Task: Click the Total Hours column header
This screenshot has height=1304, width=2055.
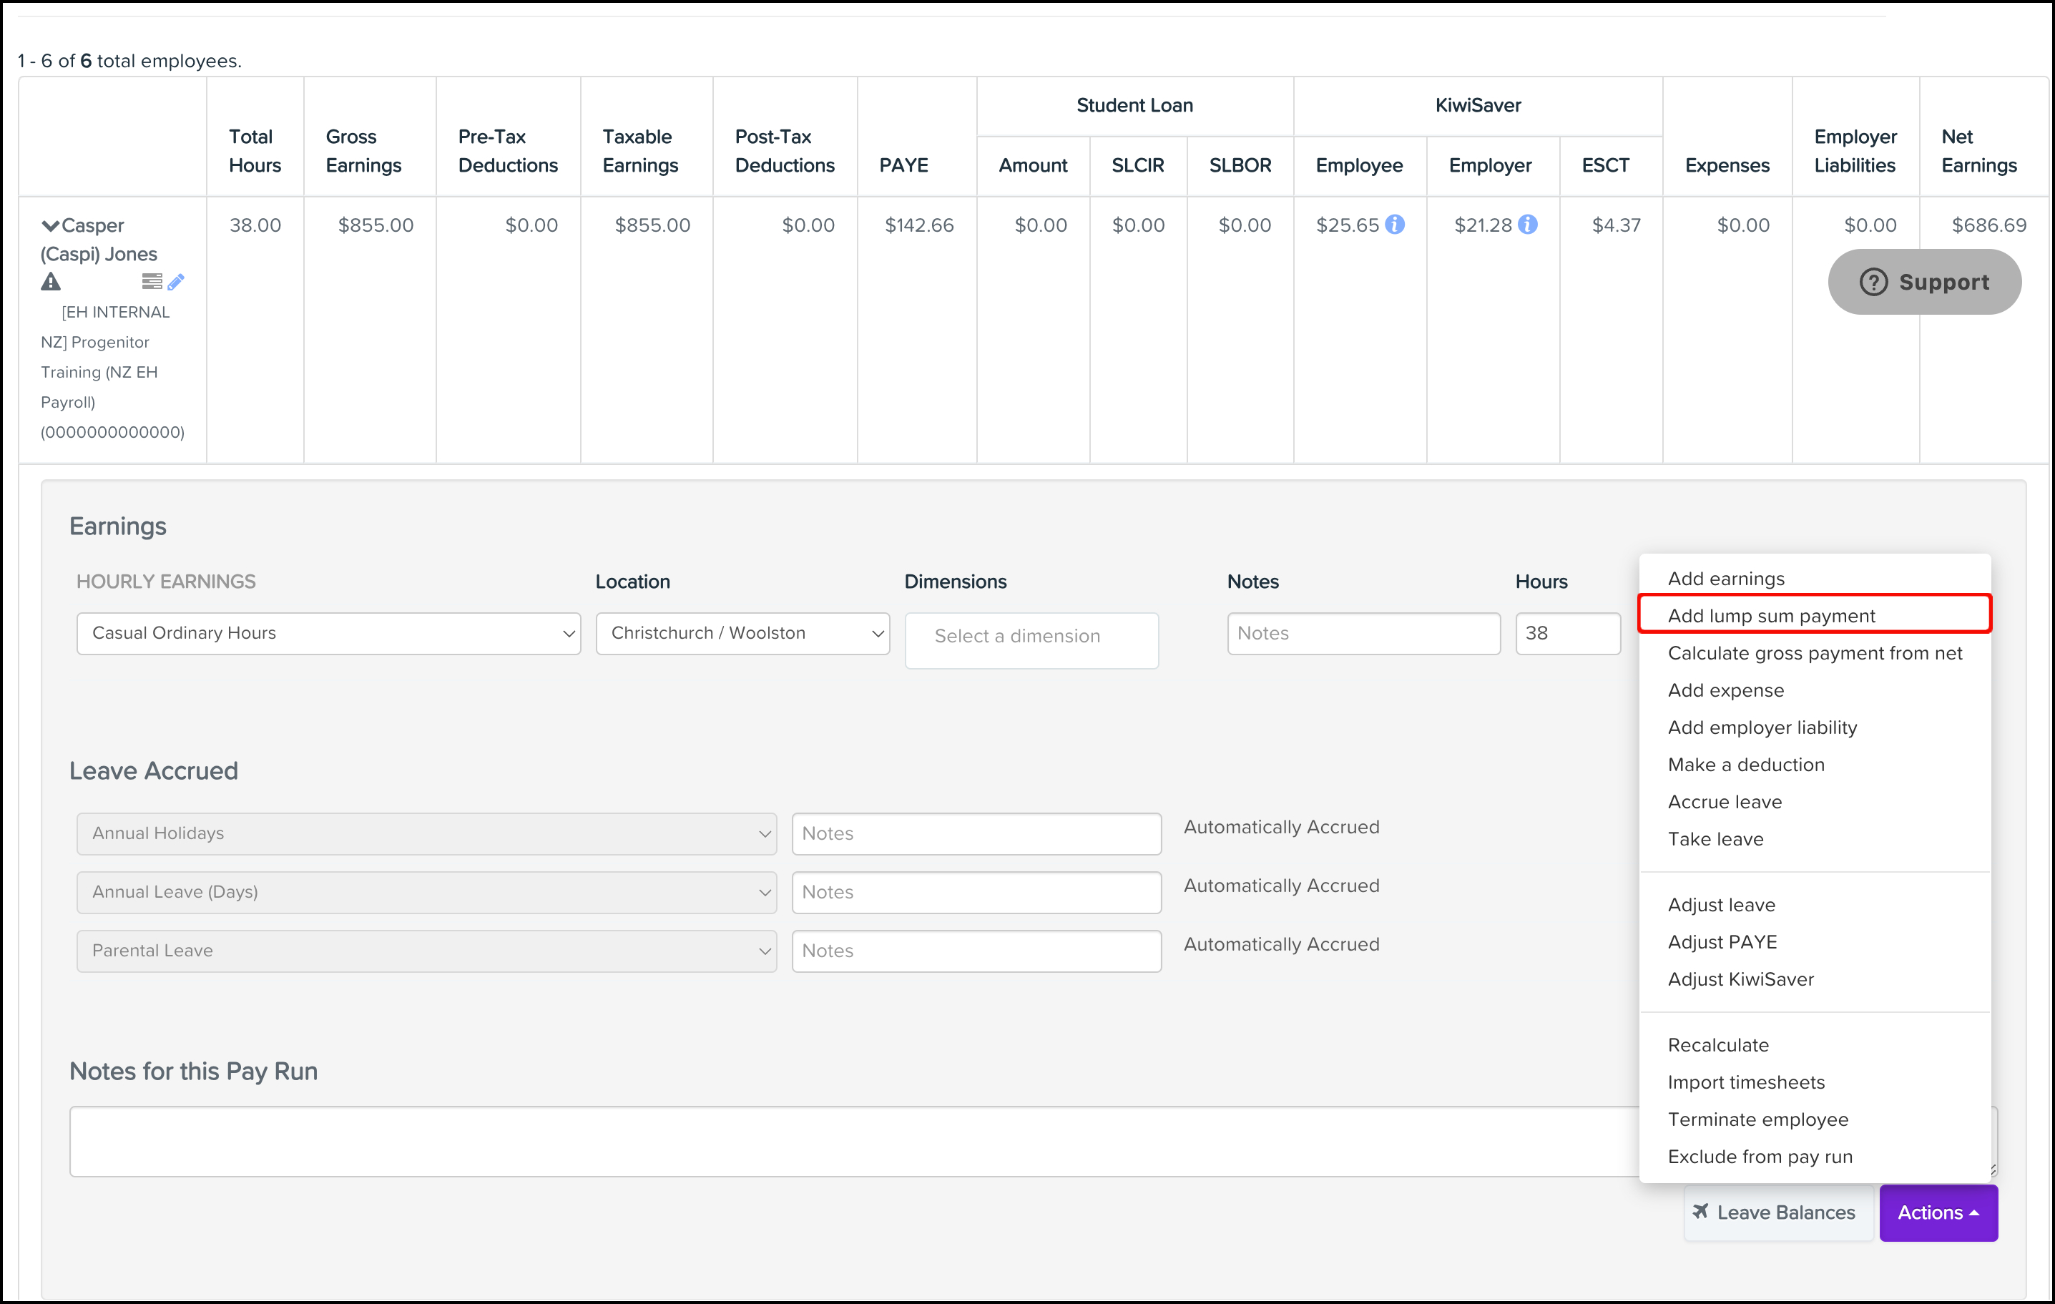Action: pos(255,151)
